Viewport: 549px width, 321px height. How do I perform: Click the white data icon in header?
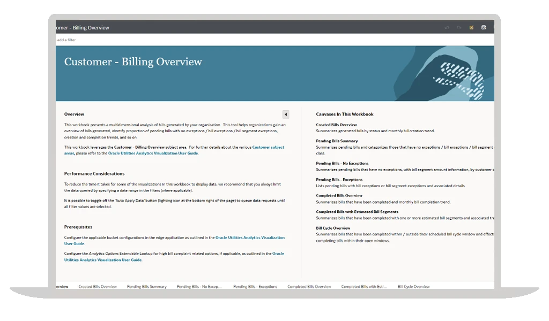pyautogui.click(x=484, y=27)
